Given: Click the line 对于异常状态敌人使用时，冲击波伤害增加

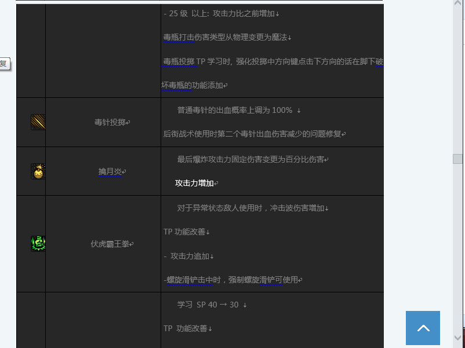Looking at the screenshot, I should point(250,208).
